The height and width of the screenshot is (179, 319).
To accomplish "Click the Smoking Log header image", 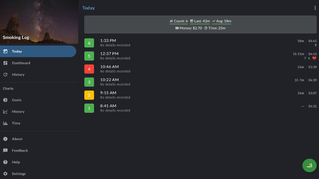I will [39, 22].
